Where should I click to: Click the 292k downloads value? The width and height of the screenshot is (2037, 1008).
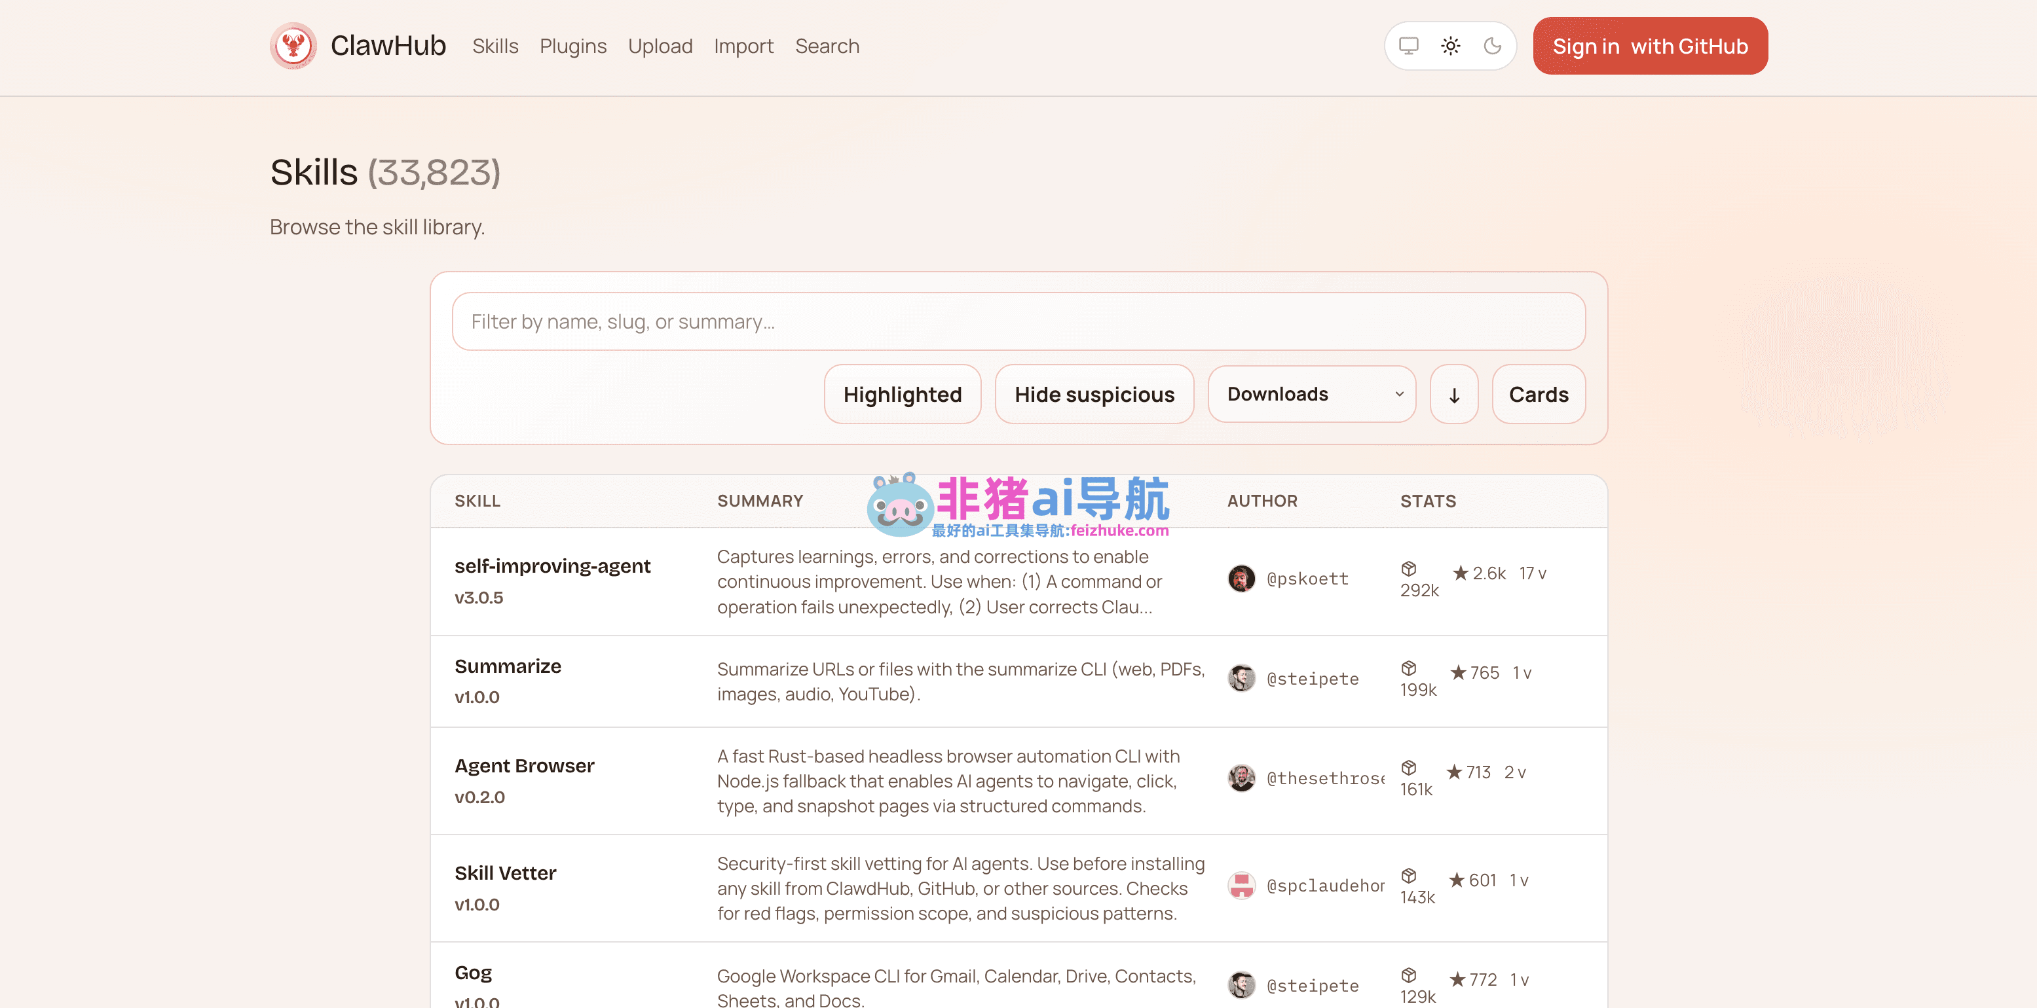point(1419,590)
